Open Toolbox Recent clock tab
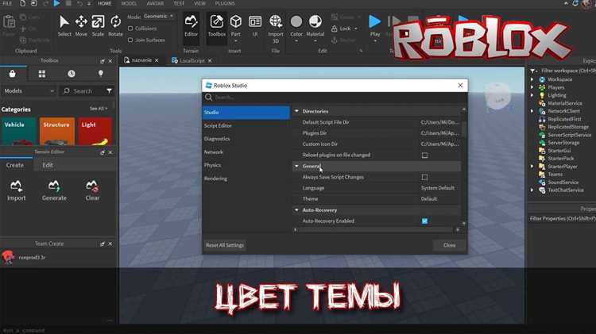The height and width of the screenshot is (334, 596). pos(72,74)
